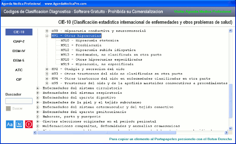The width and height of the screenshot is (236, 144).
Task: Expand Enfermedades del sistema osteomuscular node
Action: [x=38, y=107]
